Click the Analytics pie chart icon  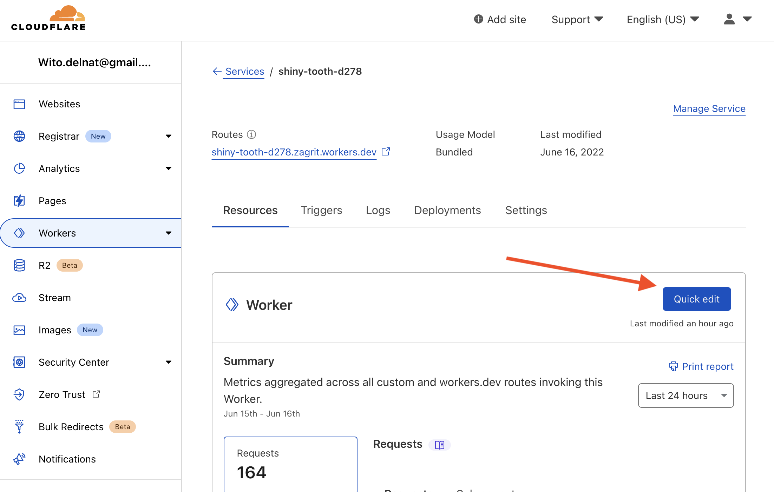pos(19,168)
